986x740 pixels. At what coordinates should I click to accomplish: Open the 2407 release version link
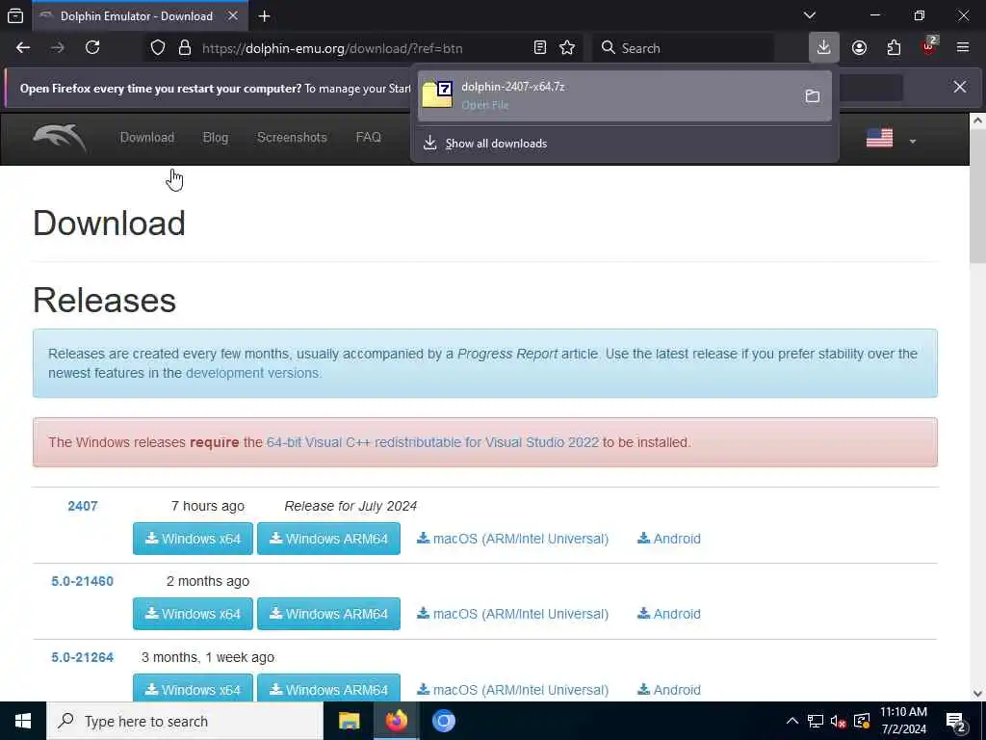[x=83, y=506]
